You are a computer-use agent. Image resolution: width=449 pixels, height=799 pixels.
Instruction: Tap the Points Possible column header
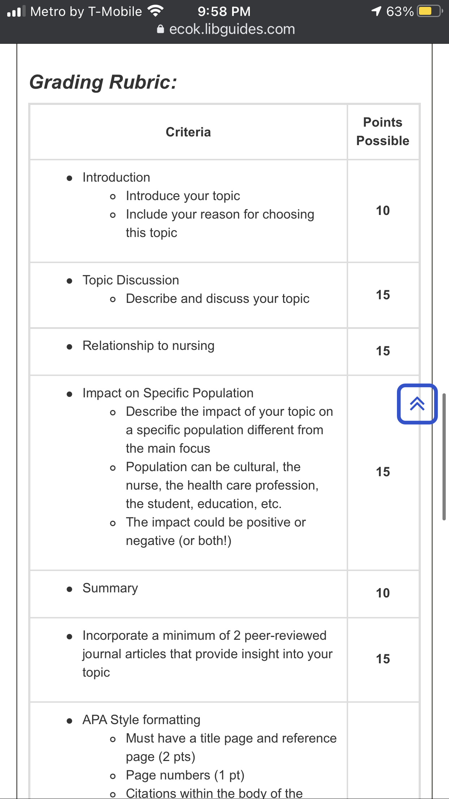tap(383, 131)
